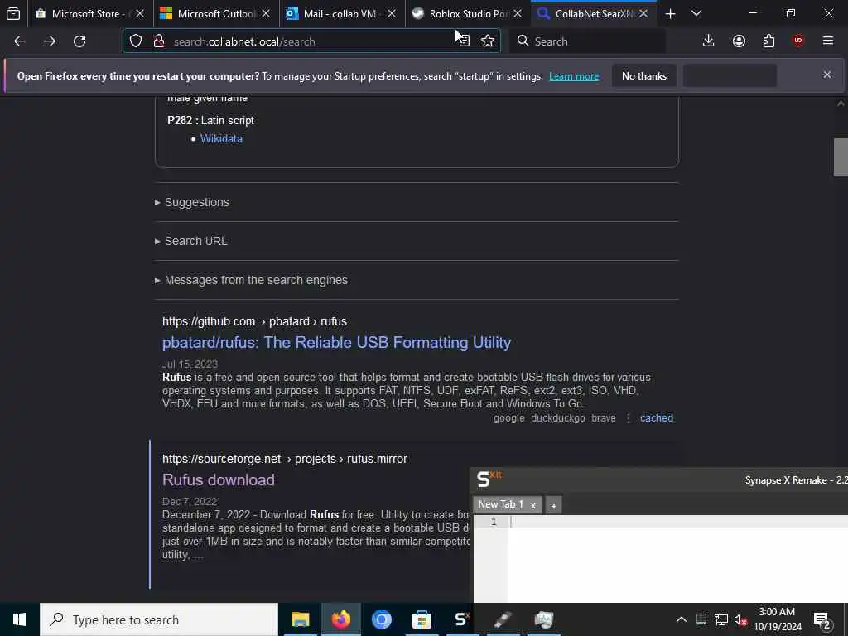The width and height of the screenshot is (848, 636).
Task: Click No thanks on startup prompt
Action: 644,76
